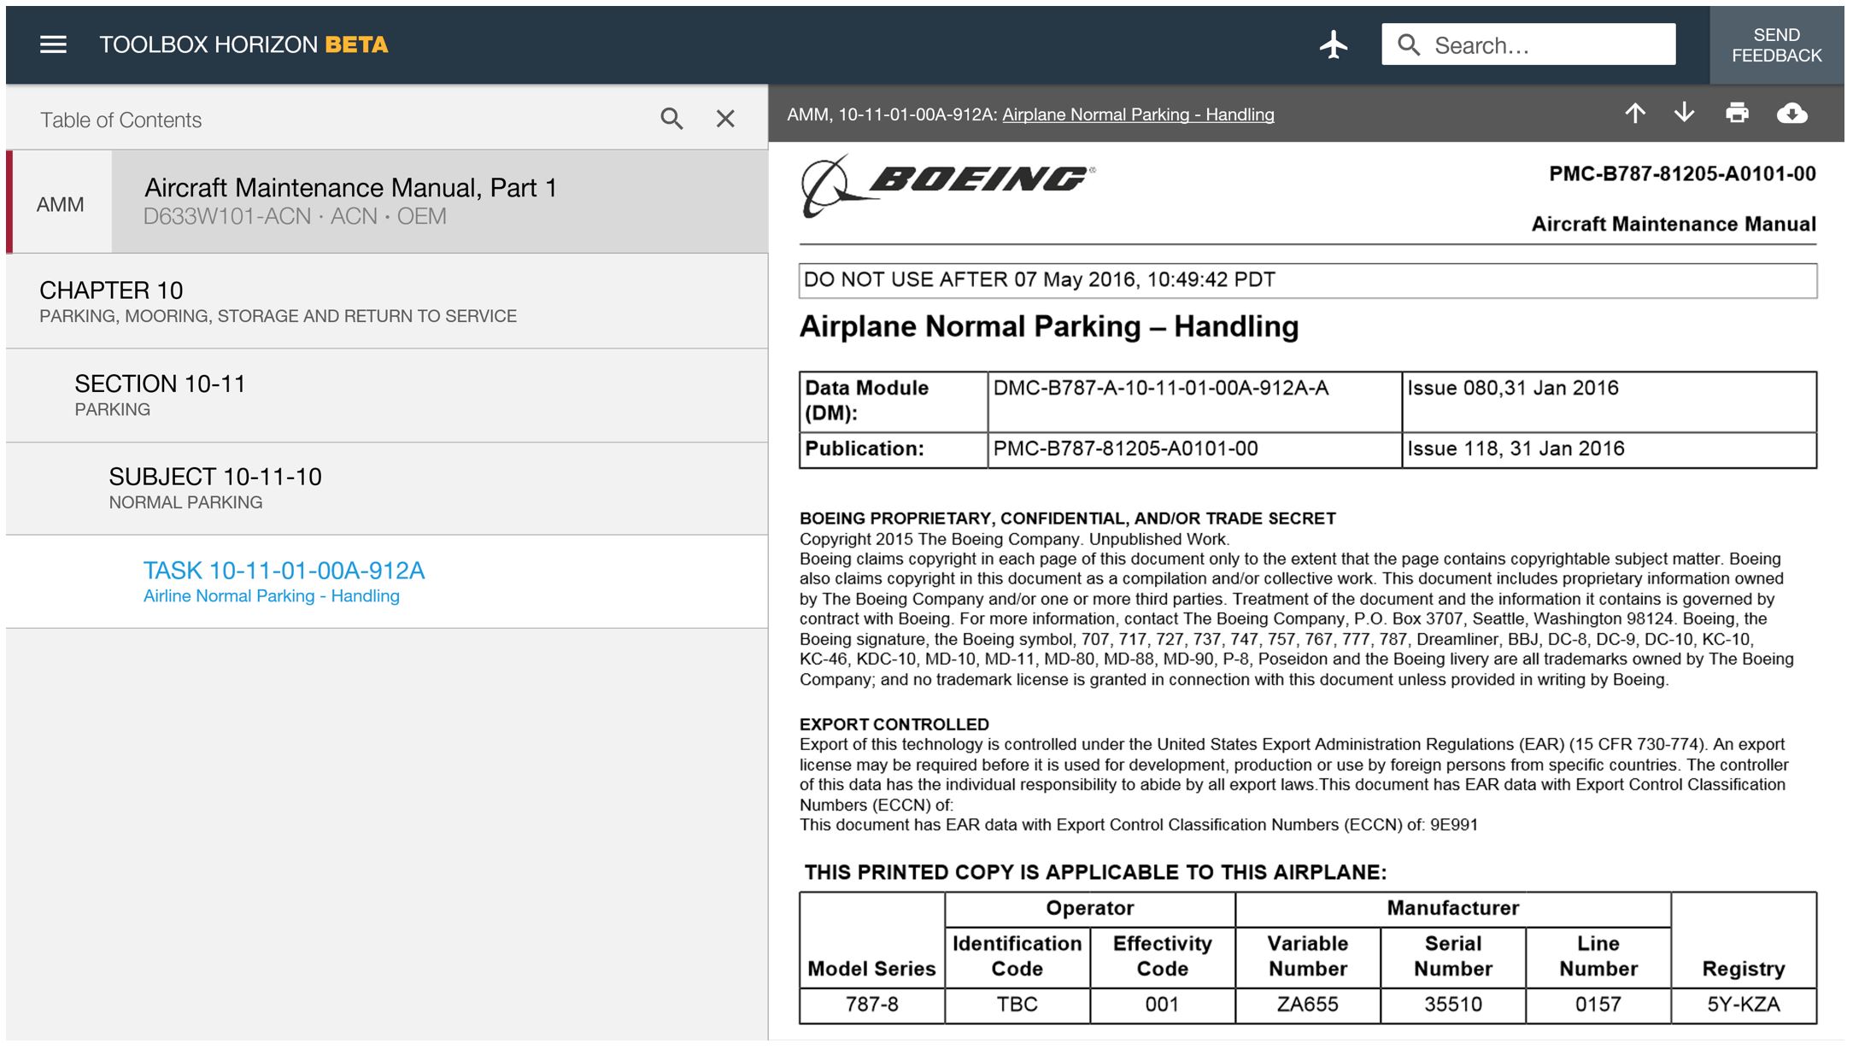The width and height of the screenshot is (1853, 1049).
Task: Go to previous document with up arrow
Action: (x=1634, y=114)
